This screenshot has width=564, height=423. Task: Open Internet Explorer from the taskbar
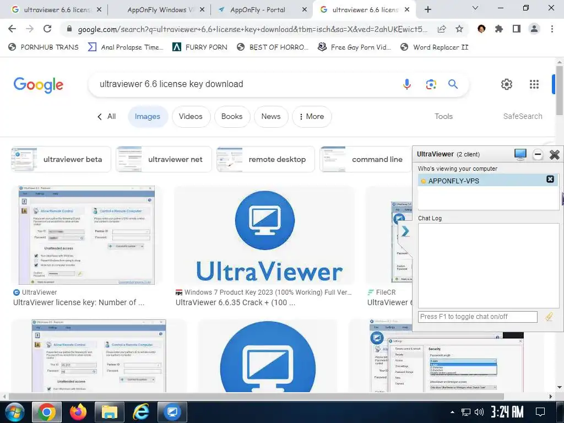tap(140, 412)
